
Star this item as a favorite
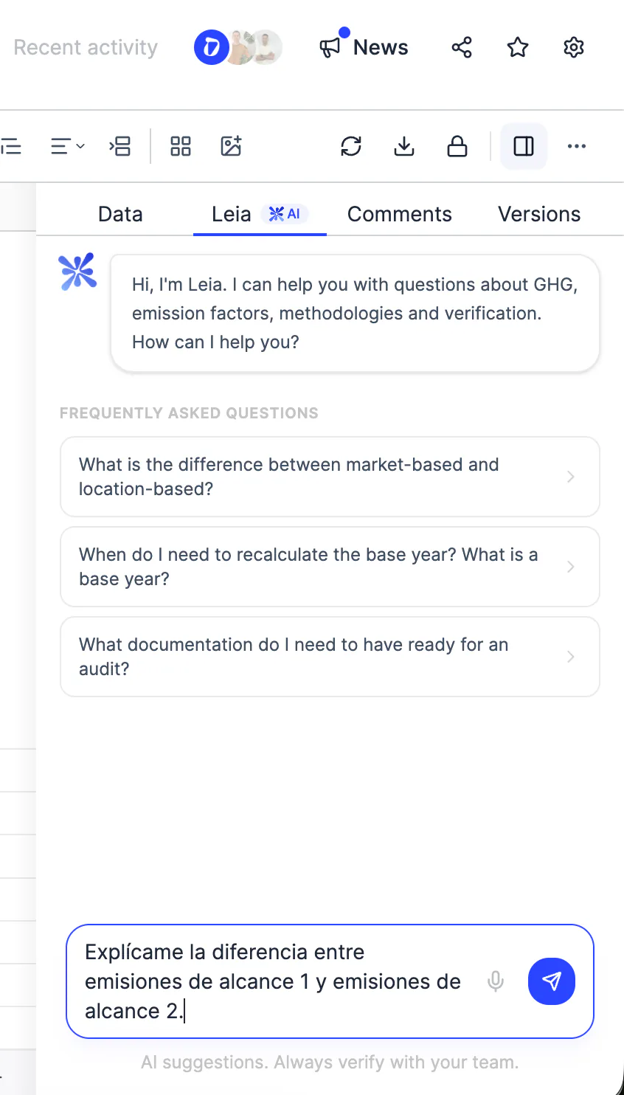(518, 48)
